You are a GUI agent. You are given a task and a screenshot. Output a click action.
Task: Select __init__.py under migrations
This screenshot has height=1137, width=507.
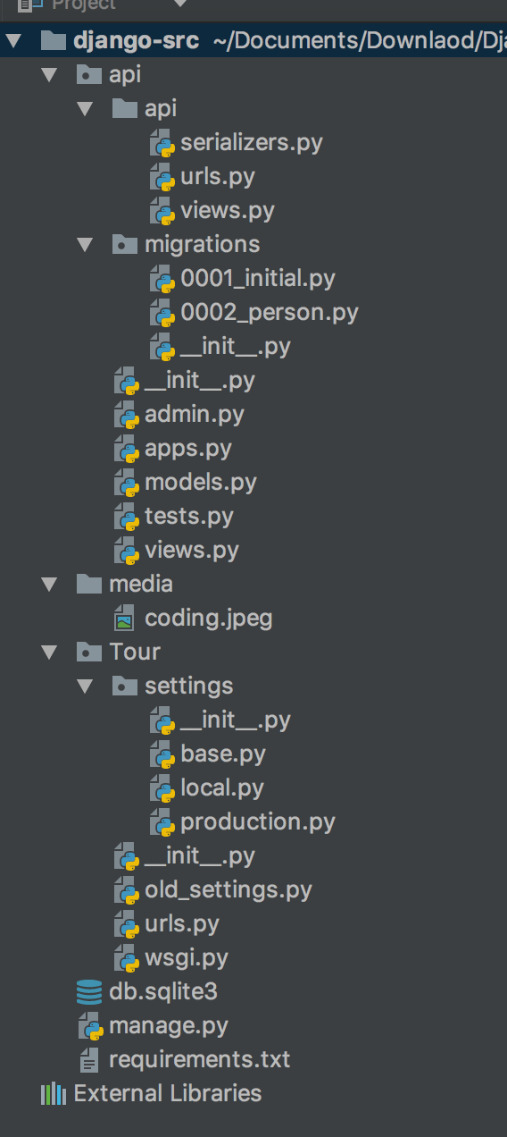236,347
